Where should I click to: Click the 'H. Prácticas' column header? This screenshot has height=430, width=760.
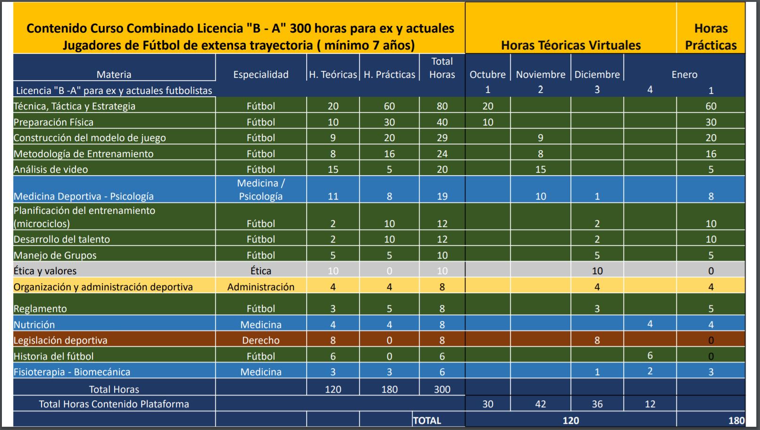(x=389, y=67)
